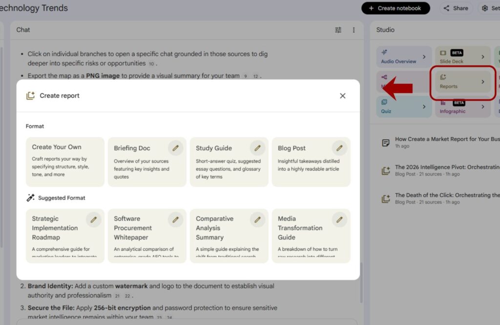Image resolution: width=500 pixels, height=325 pixels.
Task: Expand the Reports tile chevron
Action: coord(483,82)
